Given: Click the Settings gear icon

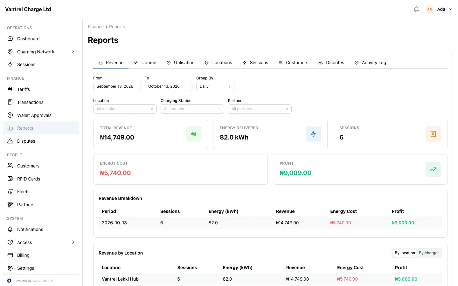Looking at the screenshot, I should point(10,268).
